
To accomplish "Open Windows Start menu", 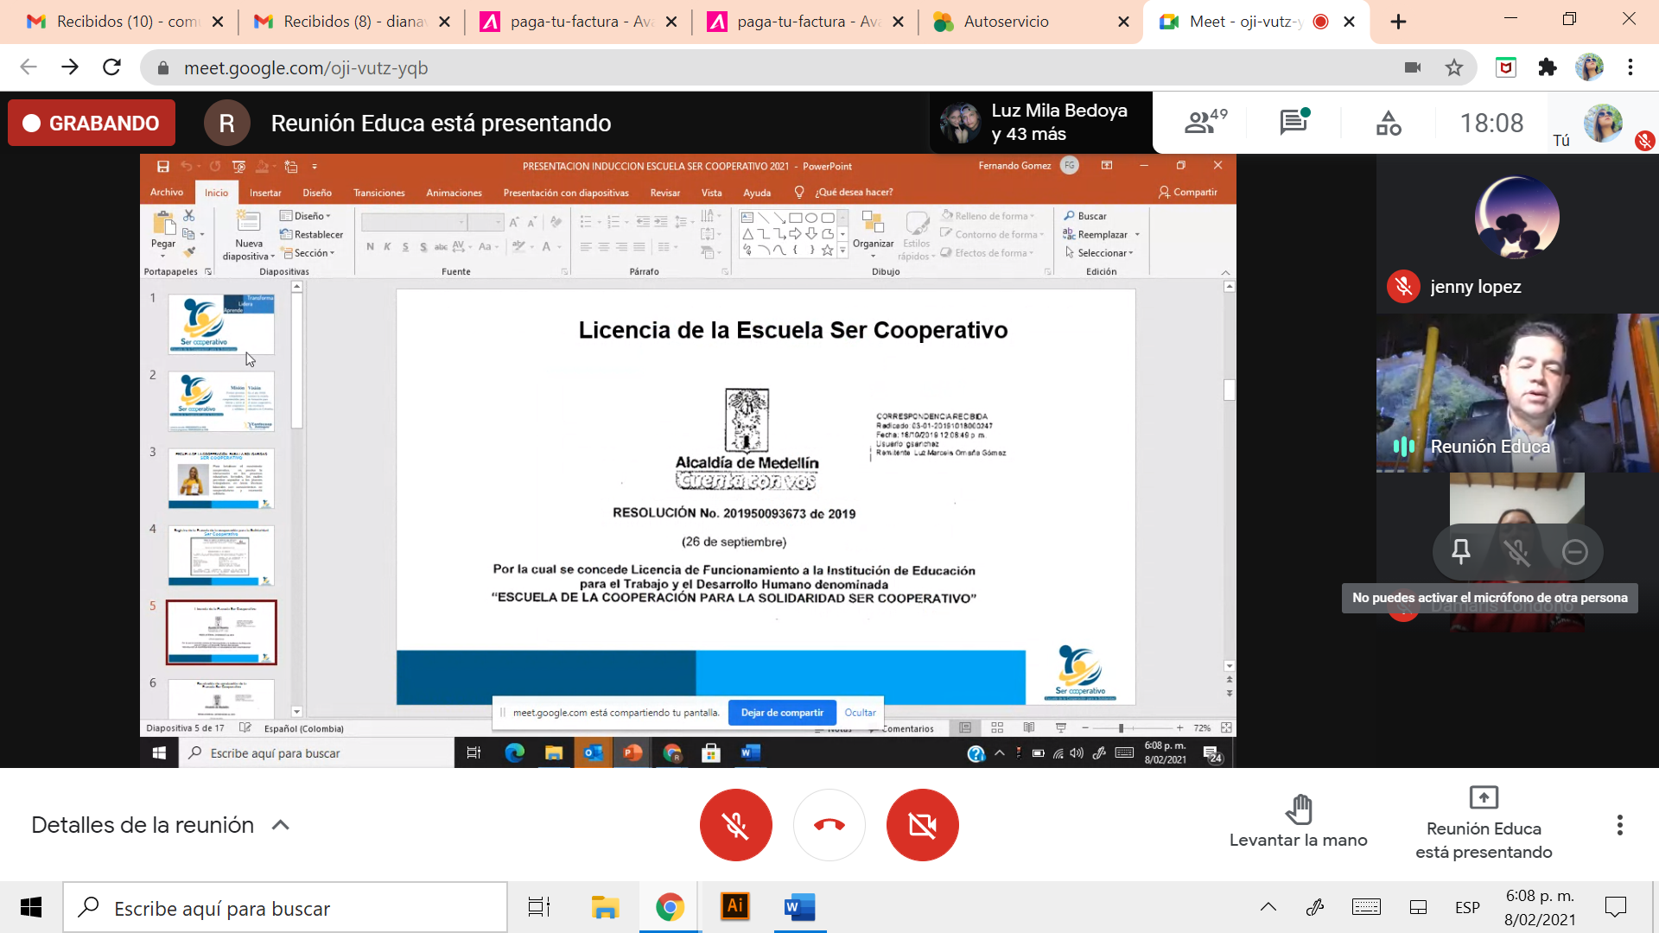I will pyautogui.click(x=31, y=907).
